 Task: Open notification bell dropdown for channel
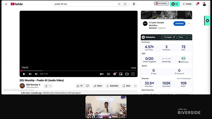pos(48,86)
